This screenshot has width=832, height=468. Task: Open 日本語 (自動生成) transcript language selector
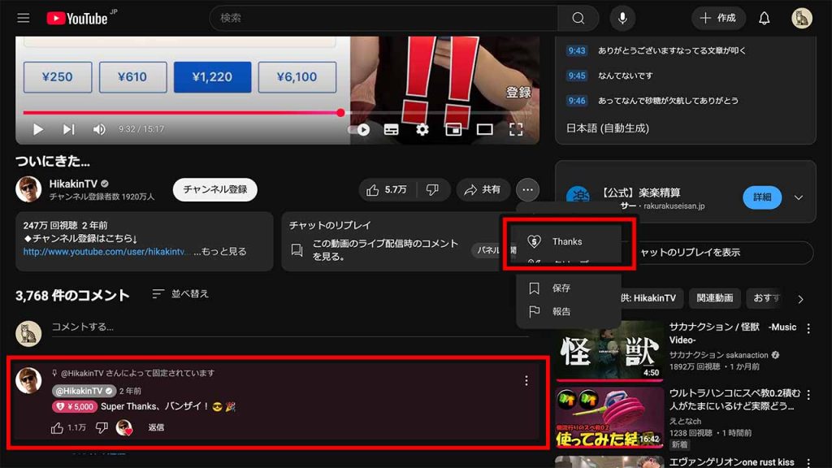608,128
